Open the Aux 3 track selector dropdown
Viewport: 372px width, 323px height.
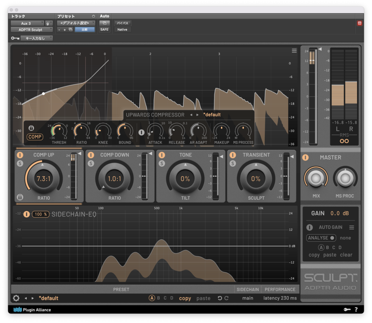(28, 23)
